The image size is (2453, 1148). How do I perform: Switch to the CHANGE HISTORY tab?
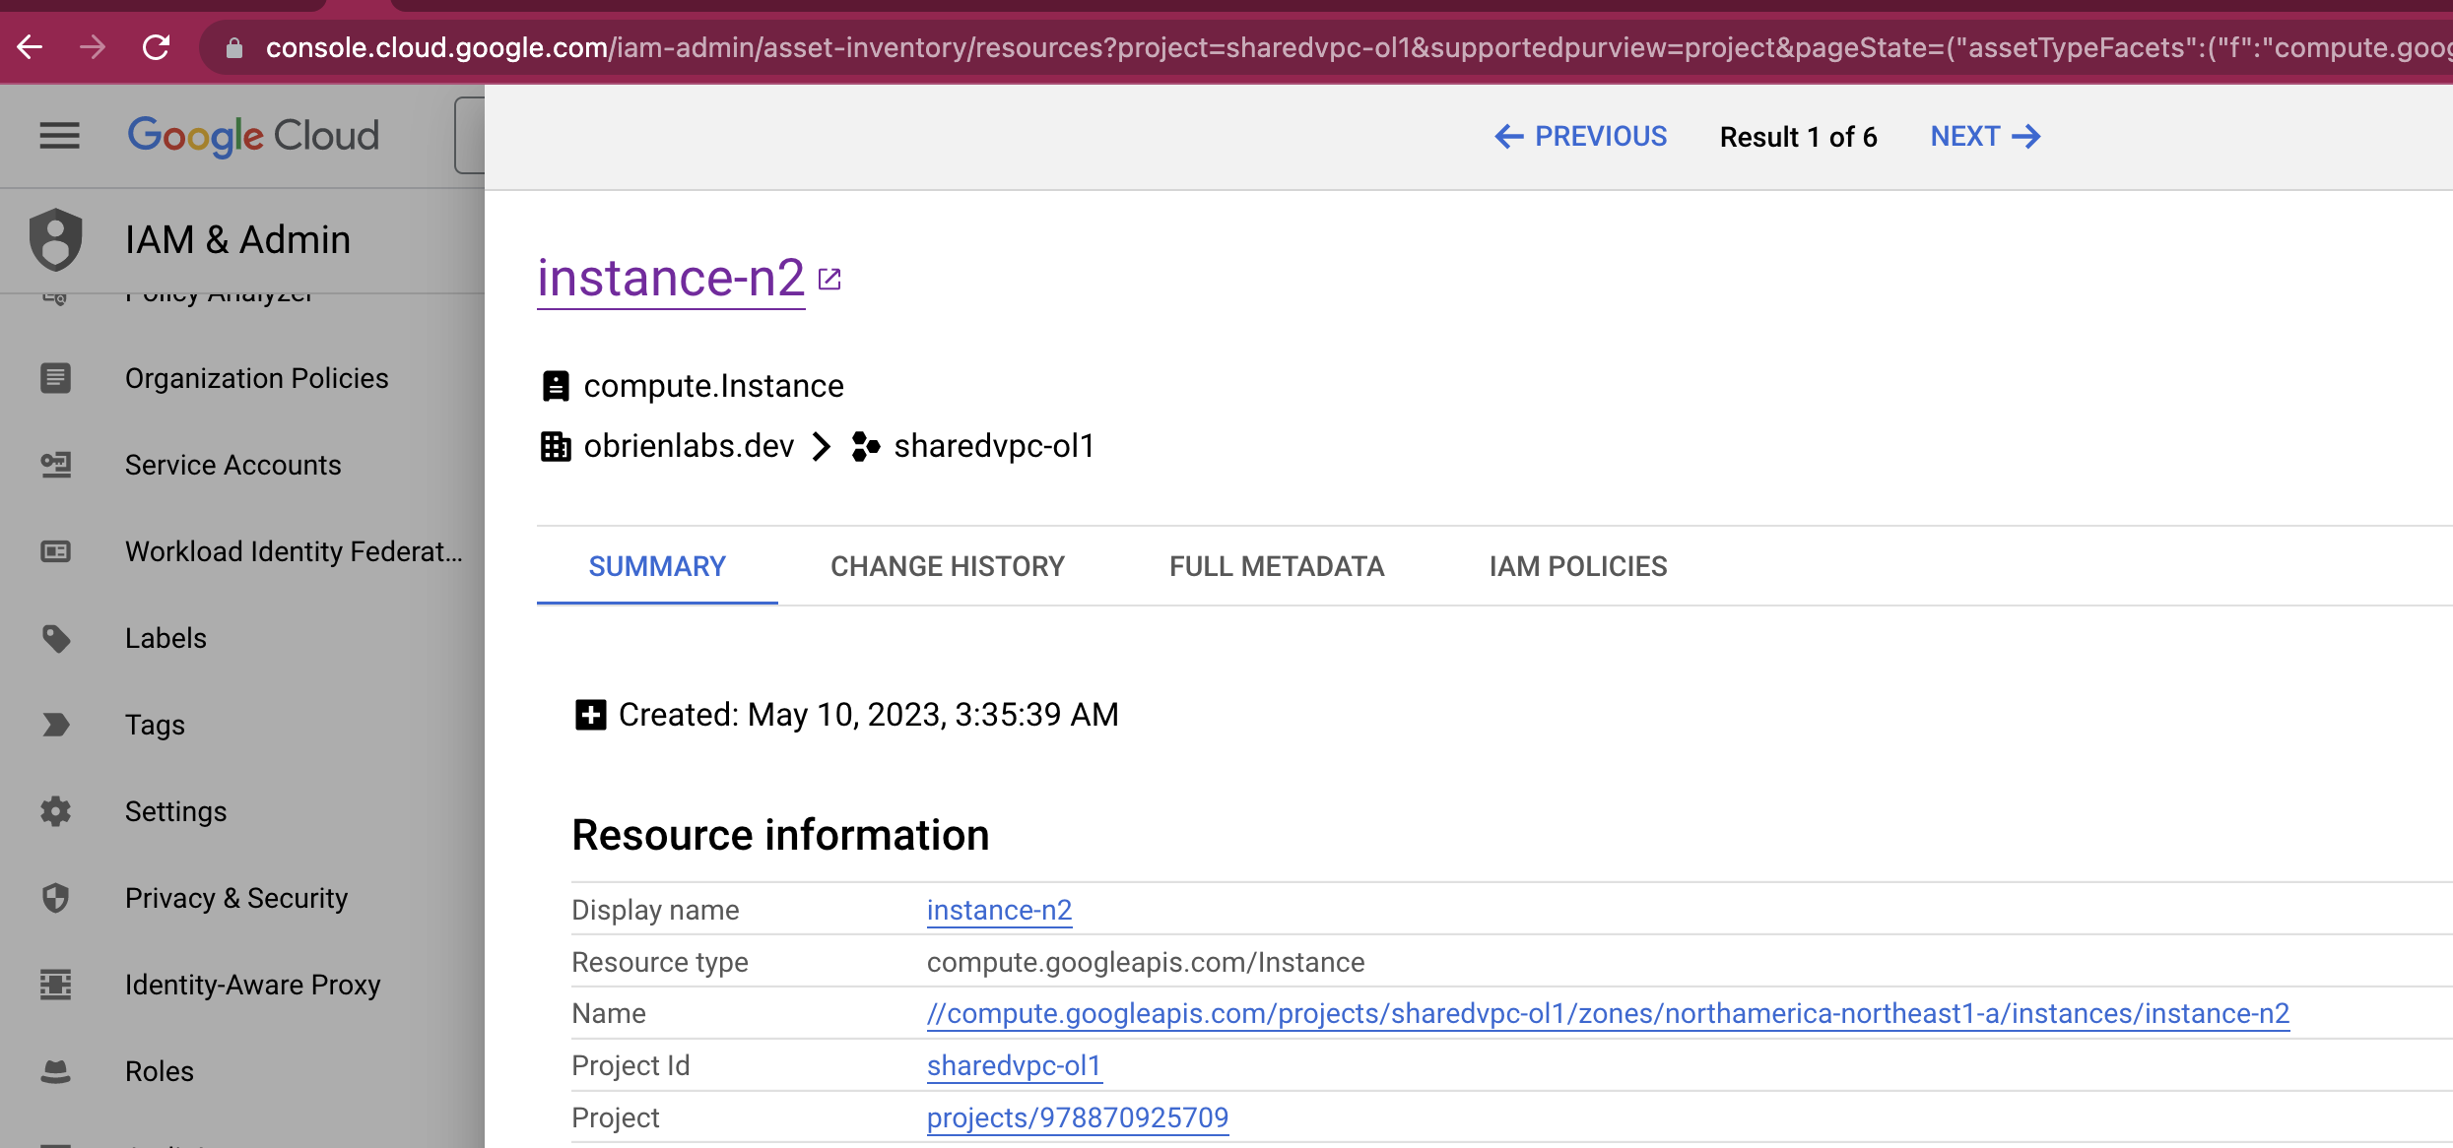click(947, 566)
